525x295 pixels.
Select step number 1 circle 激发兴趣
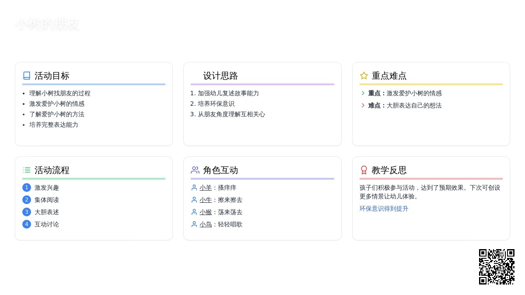27,187
